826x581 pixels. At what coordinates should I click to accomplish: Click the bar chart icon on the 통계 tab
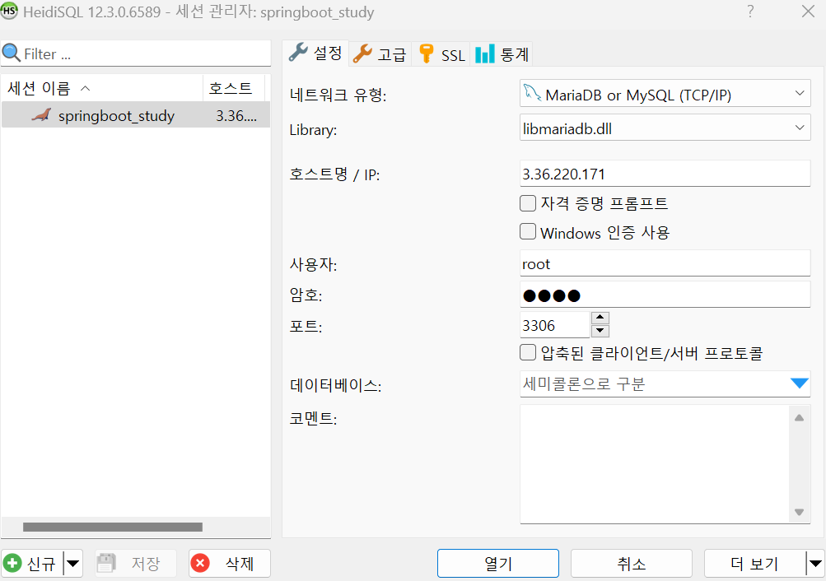coord(484,53)
